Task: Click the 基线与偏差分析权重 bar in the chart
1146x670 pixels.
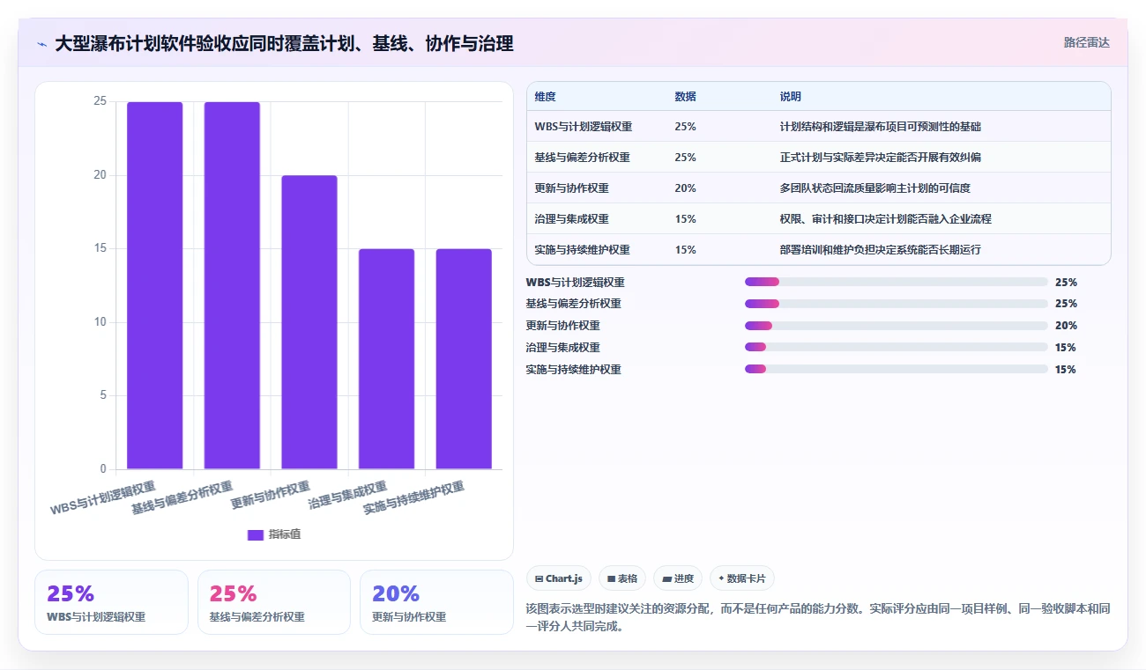Action: pyautogui.click(x=232, y=285)
